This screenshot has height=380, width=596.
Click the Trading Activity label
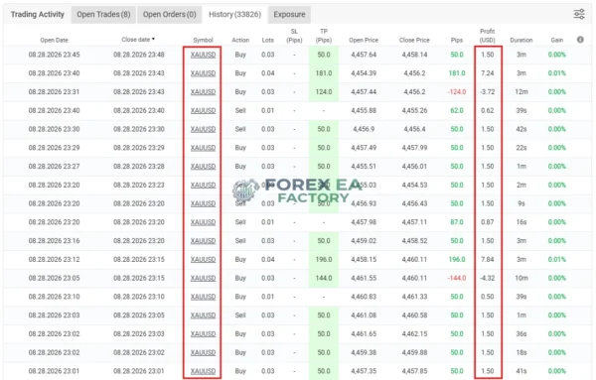click(38, 15)
